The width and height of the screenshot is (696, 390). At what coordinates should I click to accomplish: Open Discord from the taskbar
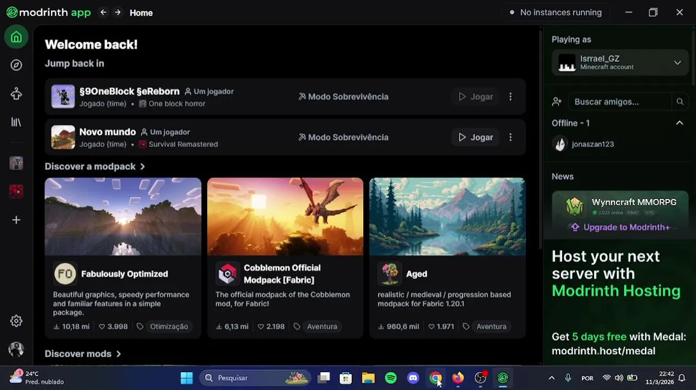(x=413, y=378)
